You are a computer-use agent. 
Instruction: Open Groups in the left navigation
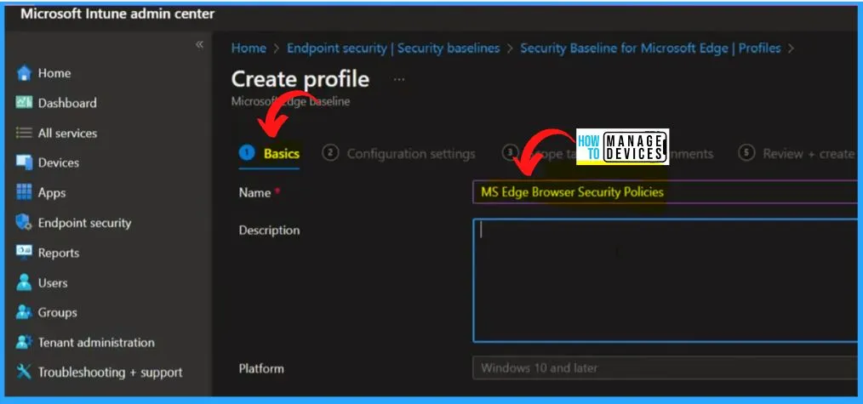[x=57, y=312]
